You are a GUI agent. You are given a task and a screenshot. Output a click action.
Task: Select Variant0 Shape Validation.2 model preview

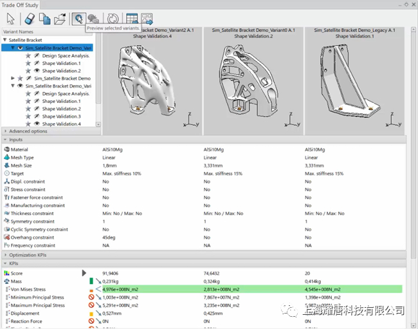[253, 81]
